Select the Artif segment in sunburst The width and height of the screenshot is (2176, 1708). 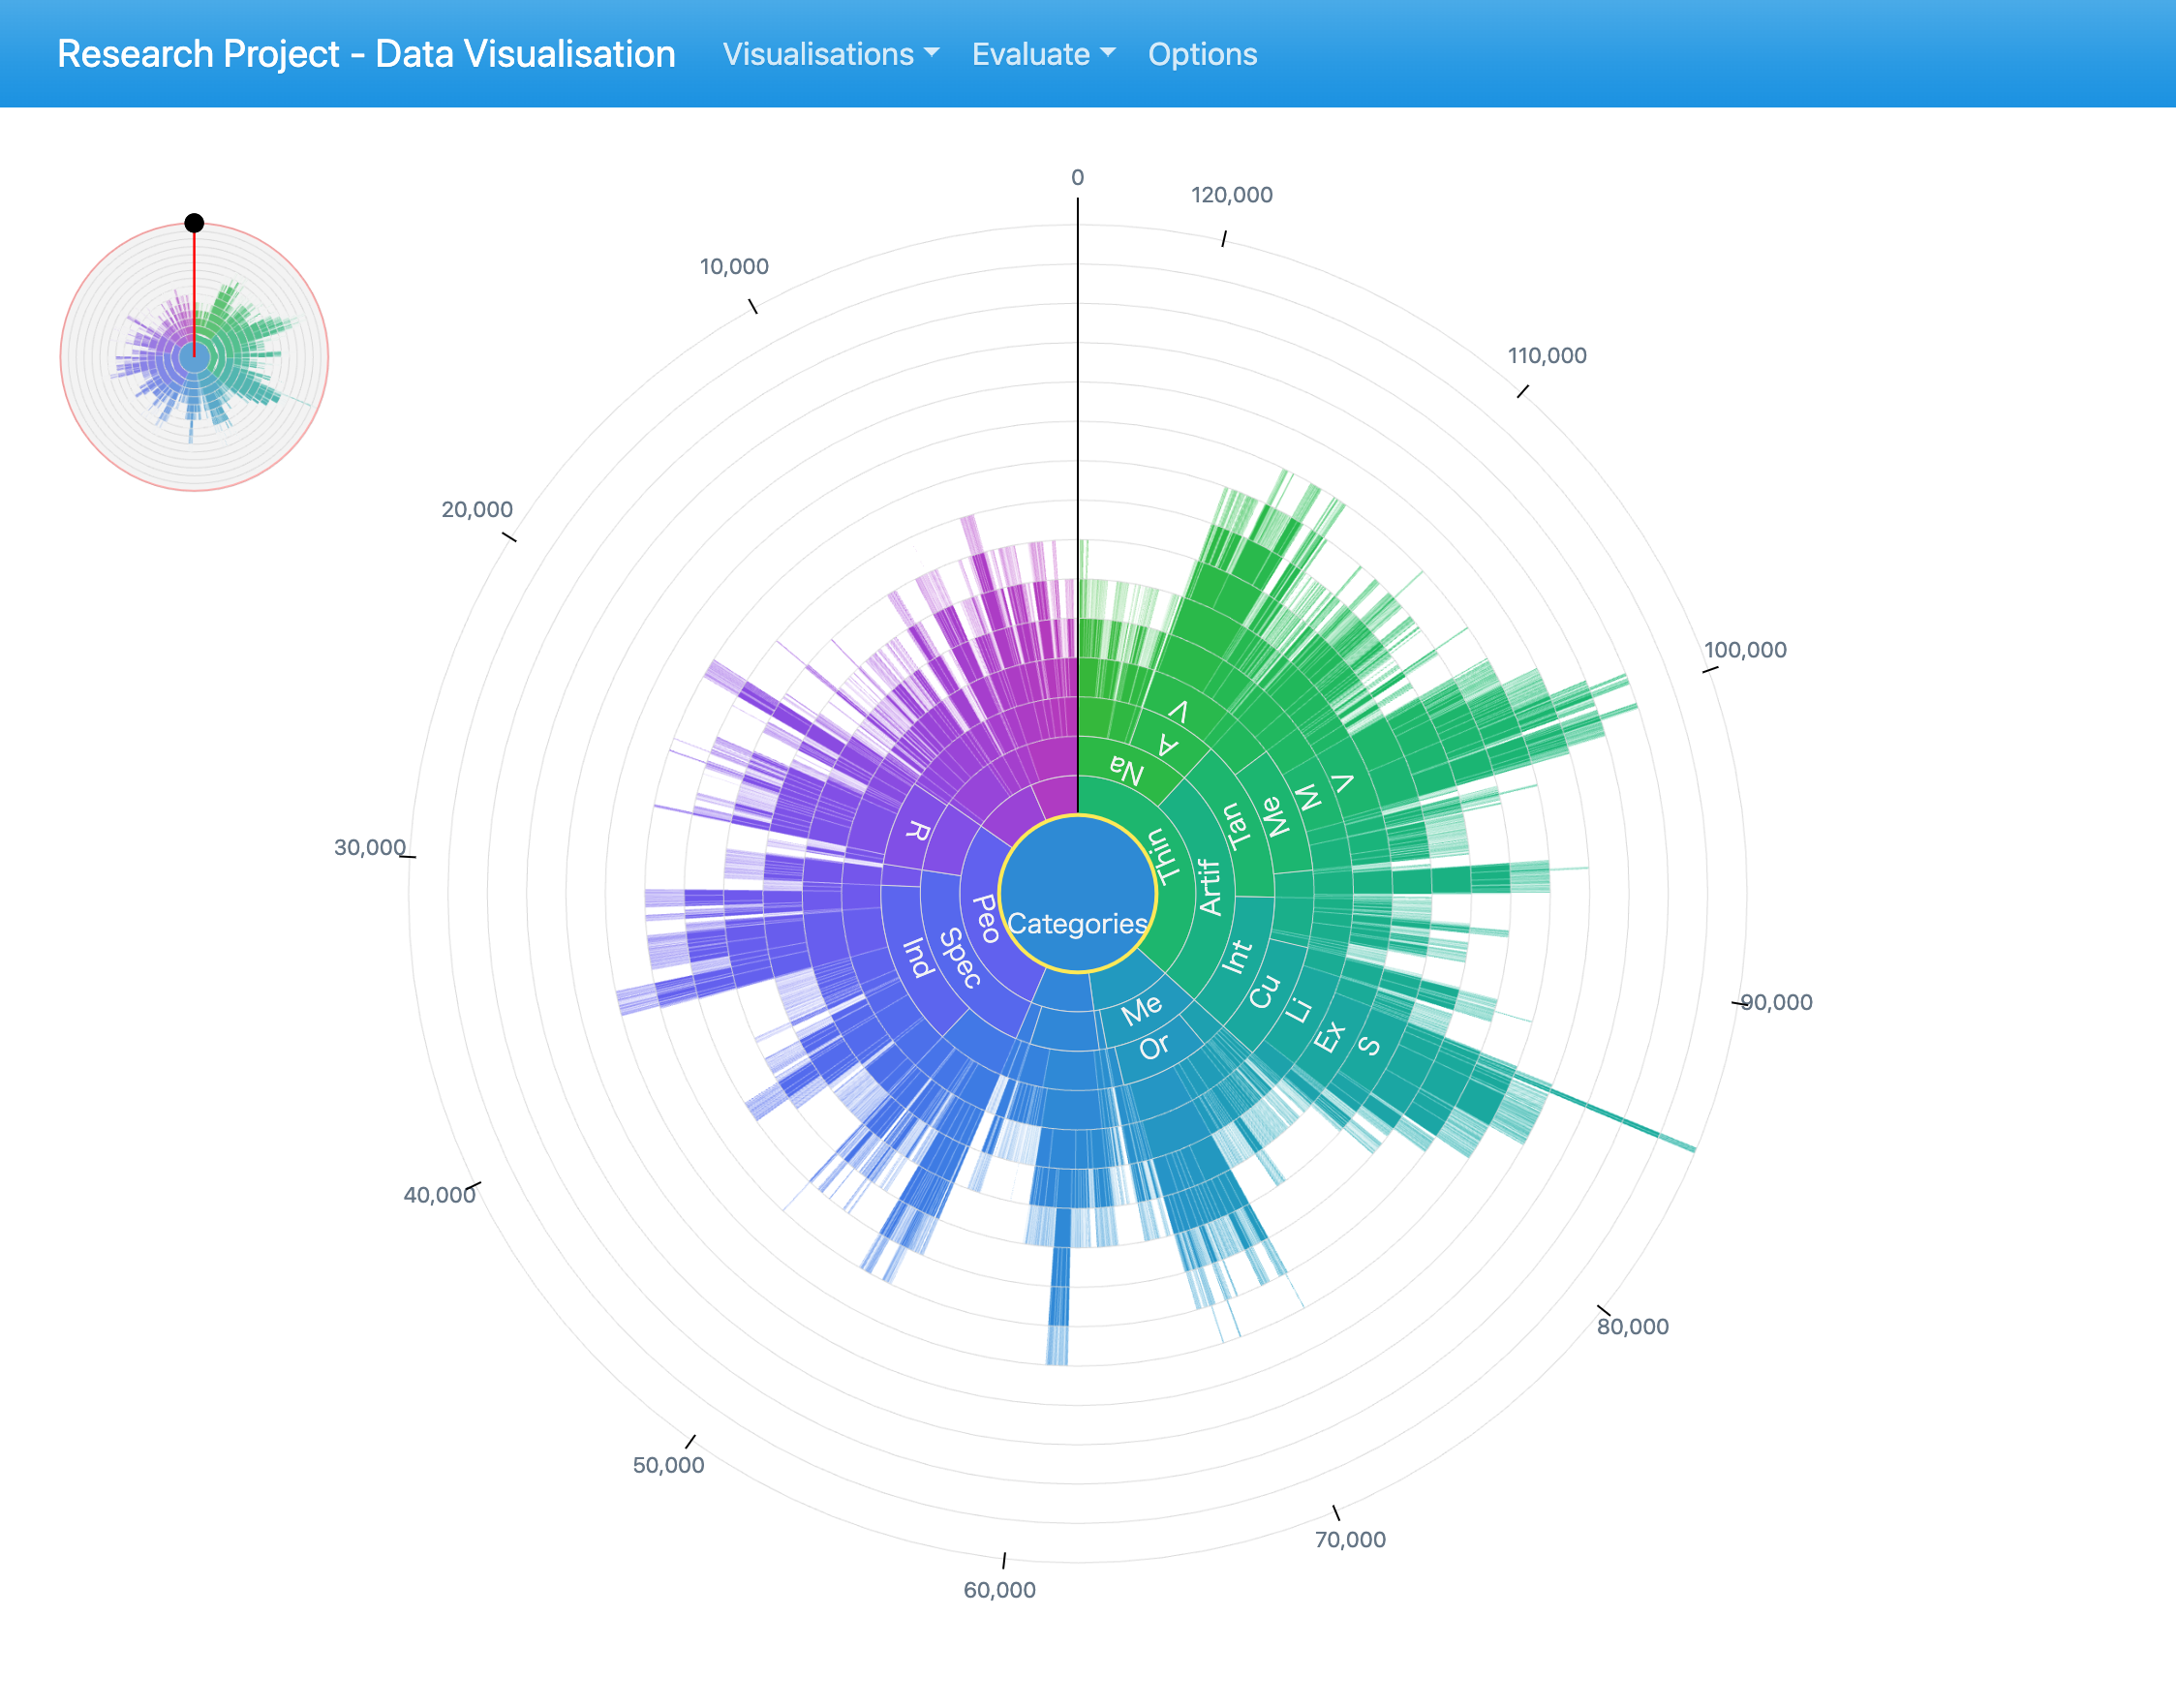tap(1211, 887)
